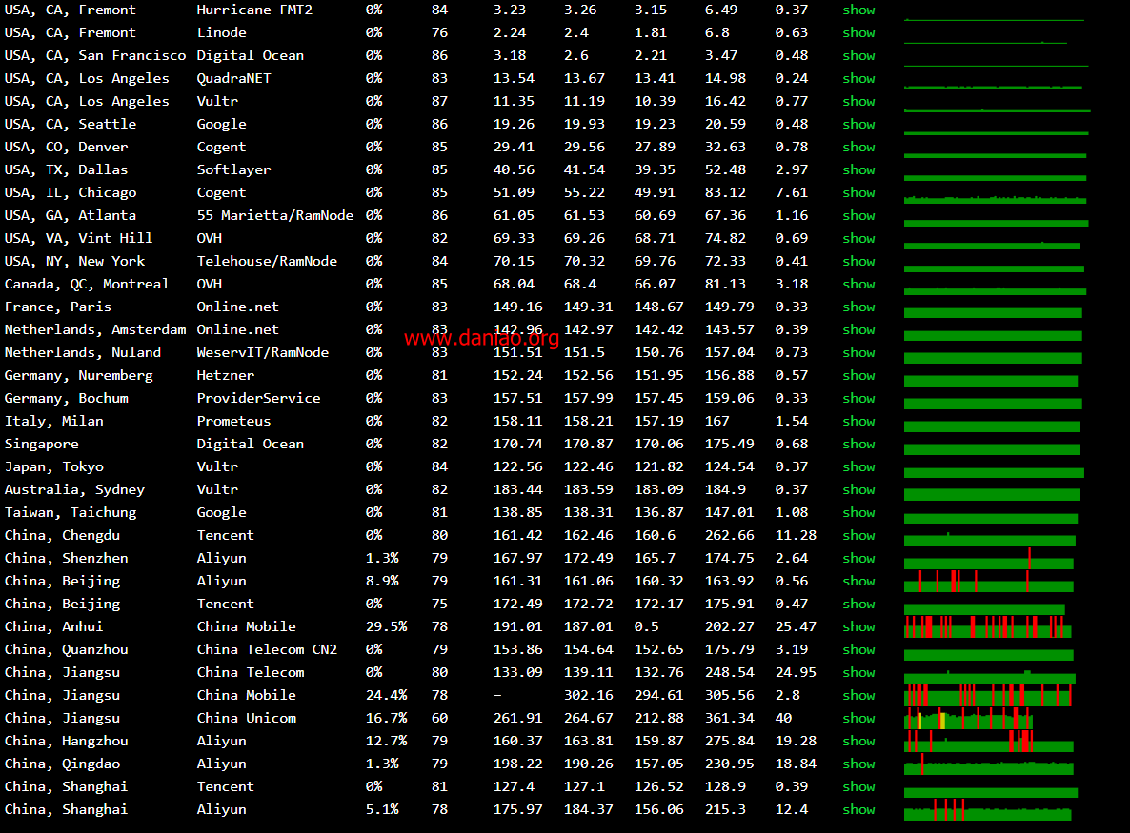The width and height of the screenshot is (1130, 833).
Task: Open show link for San Francisco Digital Ocean
Action: (858, 55)
